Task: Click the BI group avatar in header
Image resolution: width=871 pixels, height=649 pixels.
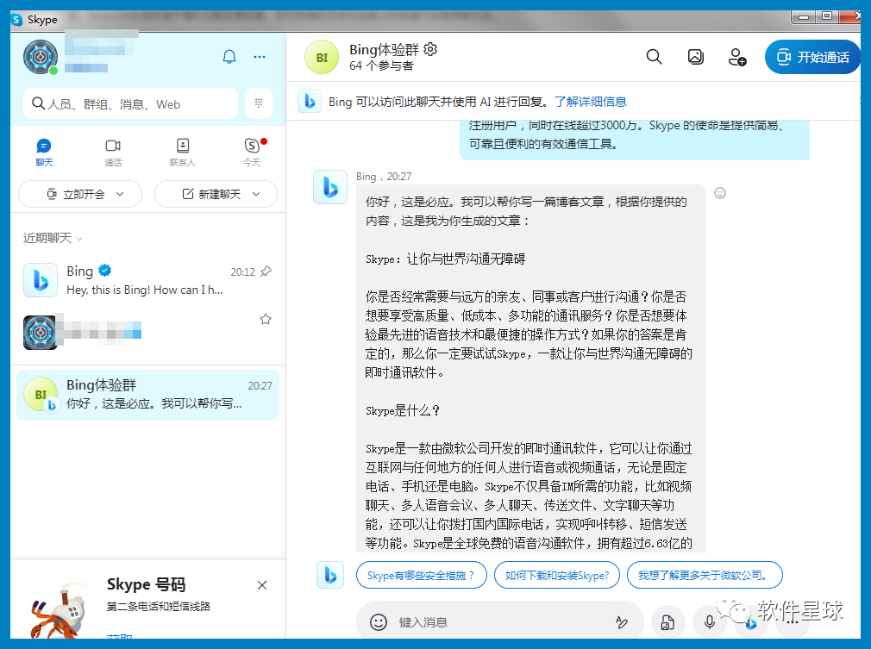Action: [322, 57]
